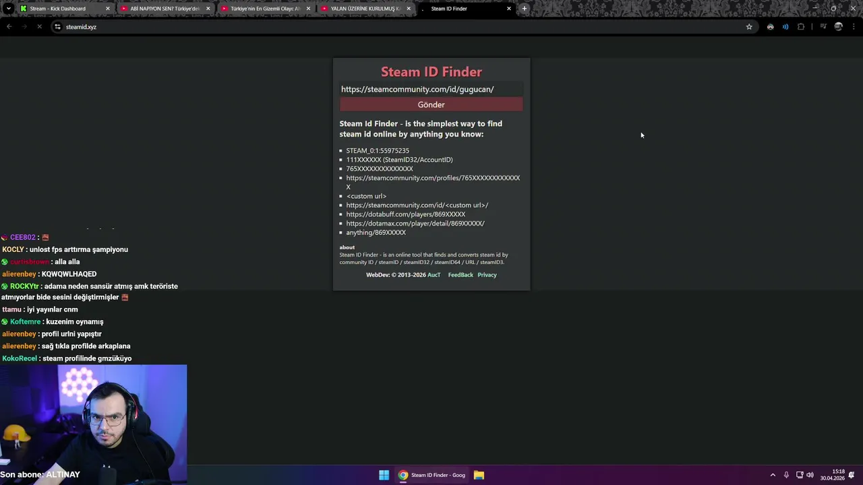Image resolution: width=863 pixels, height=485 pixels.
Task: Click the Steam ID Finder heading
Action: [431, 71]
